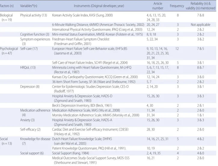Click article numbers "28, 30" for CDESEI
Viewport: 218px width, 166px height.
pyautogui.click(x=151, y=129)
